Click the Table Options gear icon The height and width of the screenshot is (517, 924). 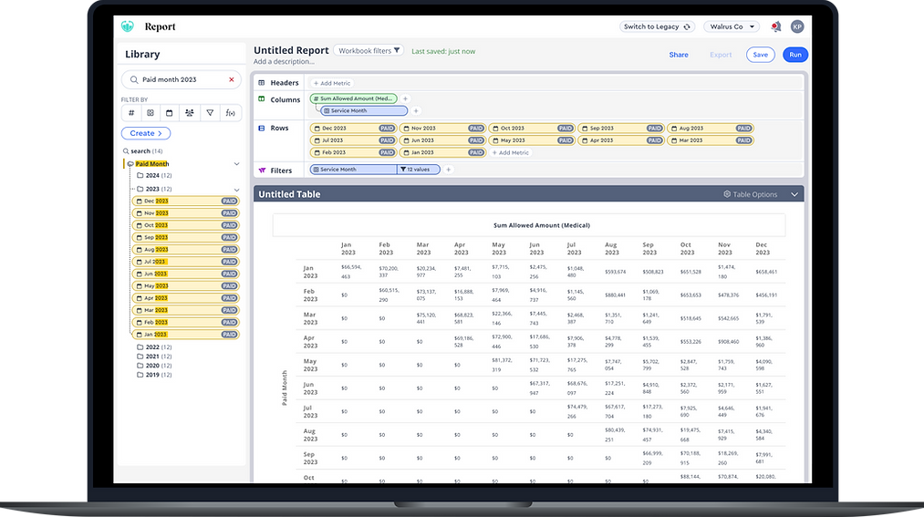pos(727,193)
